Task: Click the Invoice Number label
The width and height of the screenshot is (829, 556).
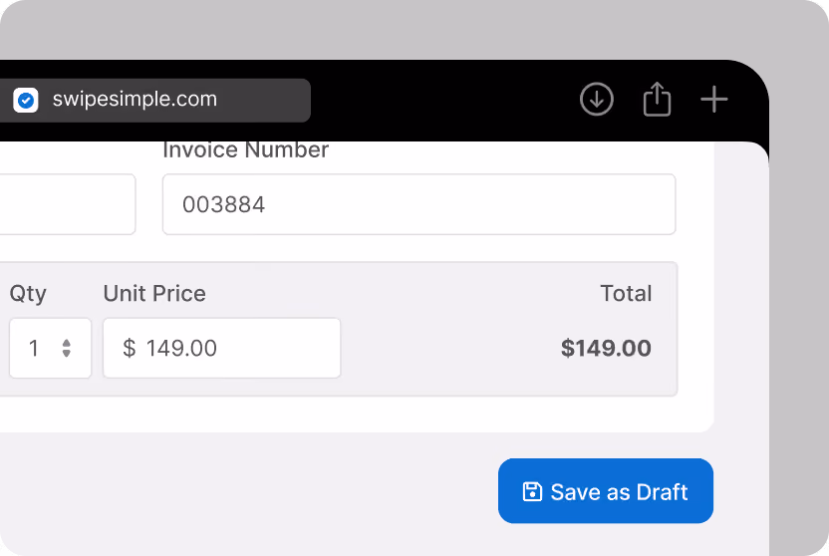Action: (x=245, y=150)
